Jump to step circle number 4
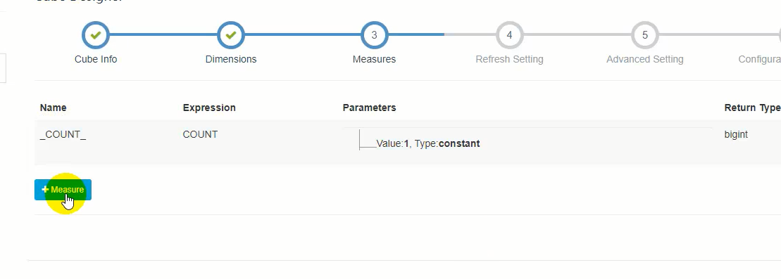The width and height of the screenshot is (781, 279). pyautogui.click(x=509, y=35)
